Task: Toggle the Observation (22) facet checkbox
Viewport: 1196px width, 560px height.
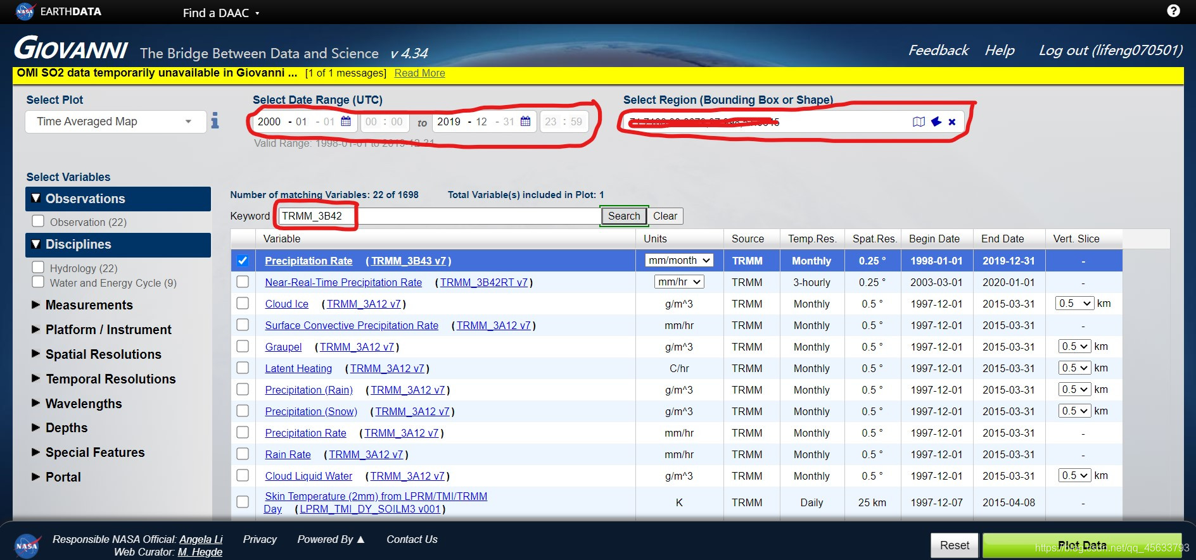Action: coord(38,221)
